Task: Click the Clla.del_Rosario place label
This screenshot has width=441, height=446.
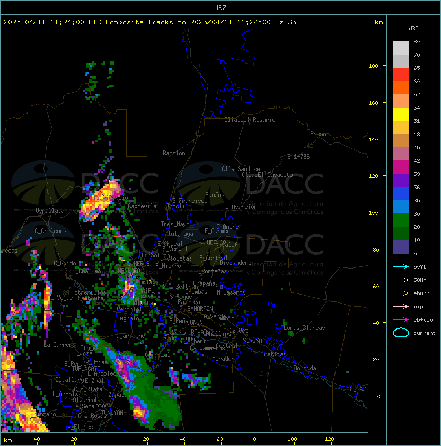Action: pos(250,120)
